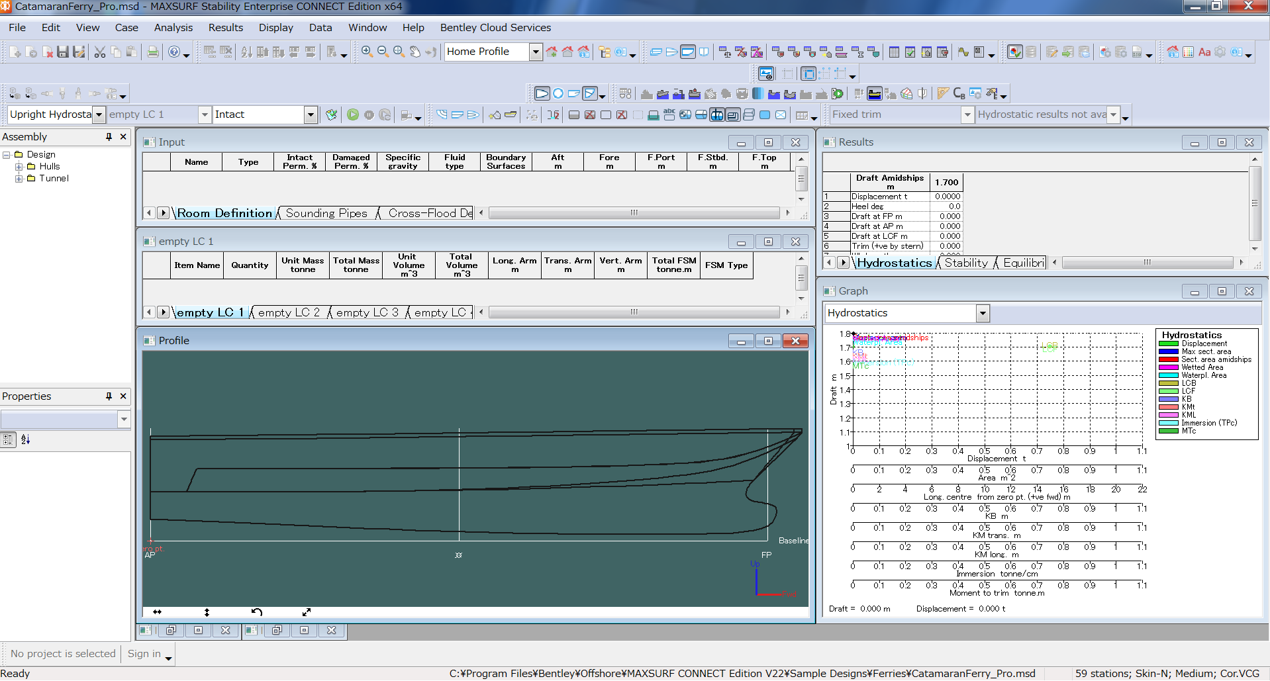Image resolution: width=1270 pixels, height=681 pixels.
Task: Click the add home view icon
Action: tap(552, 52)
